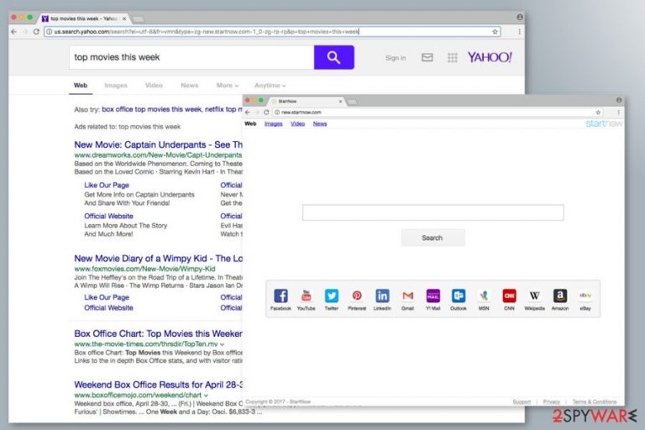Expand the arrow beside boxofficemojo.com URL
The height and width of the screenshot is (430, 645).
[206, 395]
